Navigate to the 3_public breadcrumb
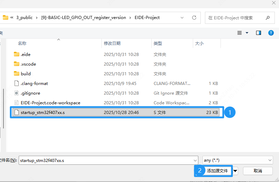 (24, 18)
